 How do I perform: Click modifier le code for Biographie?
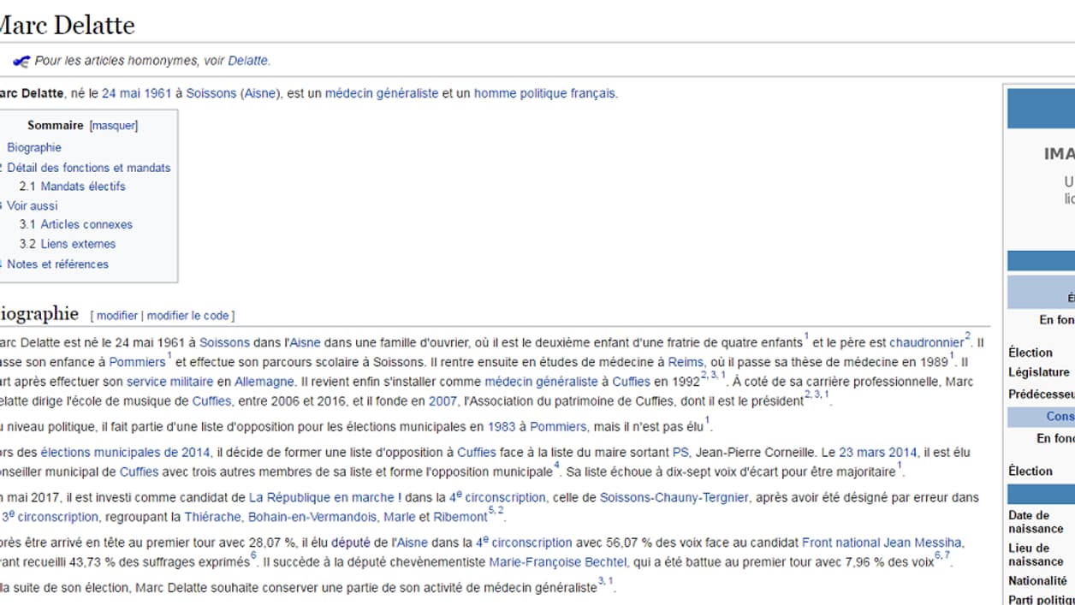tap(188, 316)
